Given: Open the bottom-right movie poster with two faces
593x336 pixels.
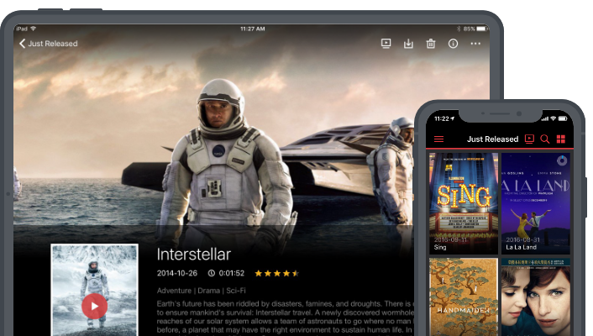Looking at the screenshot, I should pyautogui.click(x=536, y=298).
